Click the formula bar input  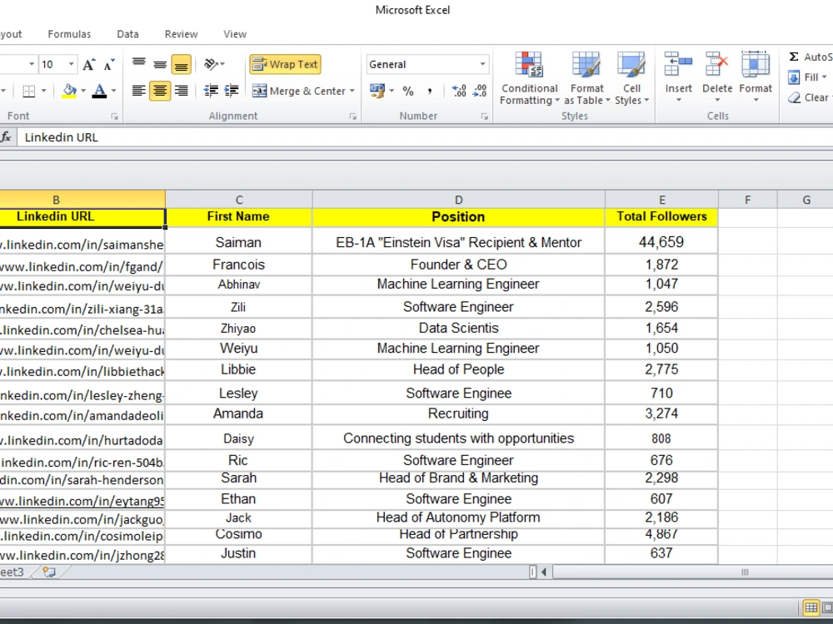click(x=425, y=137)
